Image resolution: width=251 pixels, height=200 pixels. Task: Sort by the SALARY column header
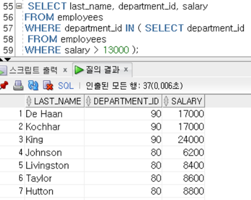183,101
